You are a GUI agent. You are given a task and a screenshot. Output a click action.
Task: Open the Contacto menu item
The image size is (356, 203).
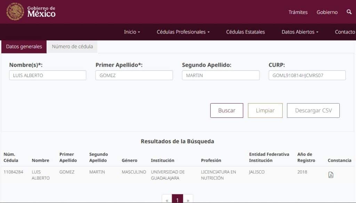[x=345, y=32]
